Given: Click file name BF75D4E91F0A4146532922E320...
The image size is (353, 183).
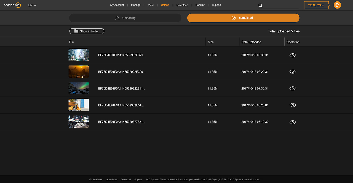Looking at the screenshot, I should pos(122,72).
